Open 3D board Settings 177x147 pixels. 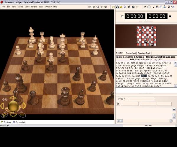point(6,122)
